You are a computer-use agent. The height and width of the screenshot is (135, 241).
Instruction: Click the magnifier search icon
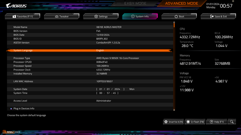tap(232, 122)
